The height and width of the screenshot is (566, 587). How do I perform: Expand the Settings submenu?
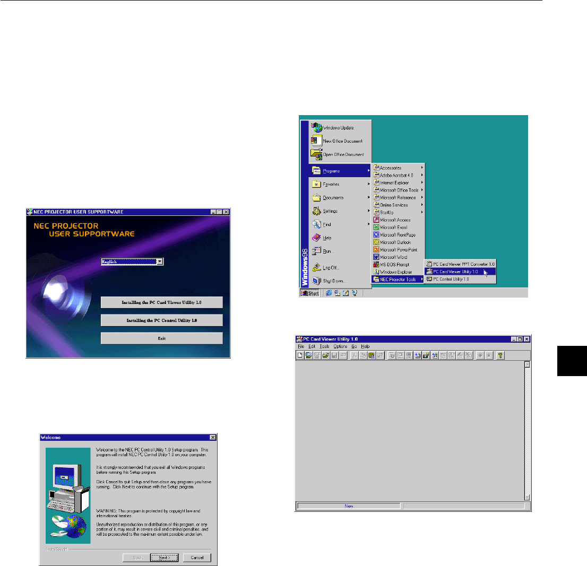[340, 211]
